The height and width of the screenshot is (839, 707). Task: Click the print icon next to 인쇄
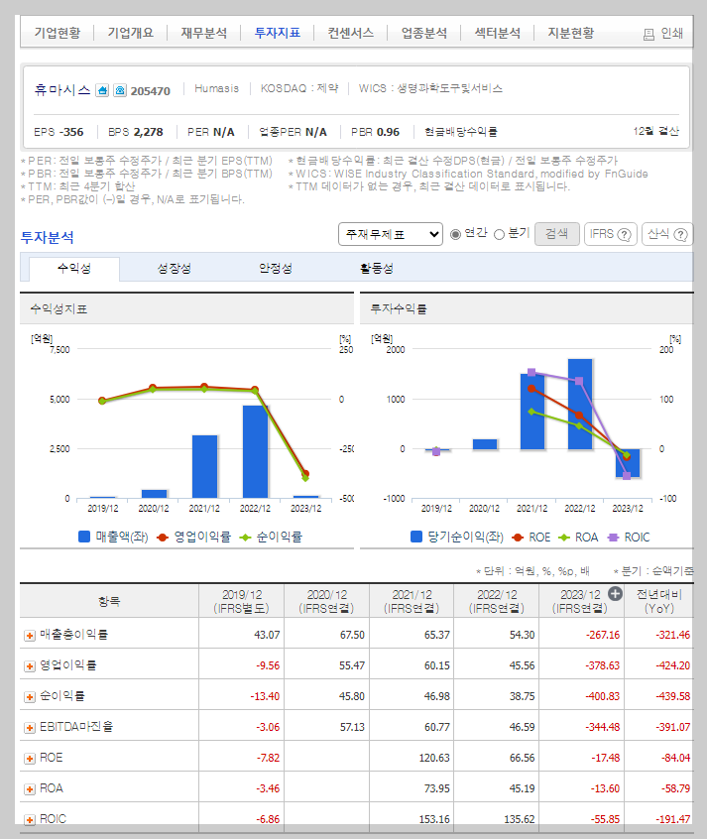(648, 35)
